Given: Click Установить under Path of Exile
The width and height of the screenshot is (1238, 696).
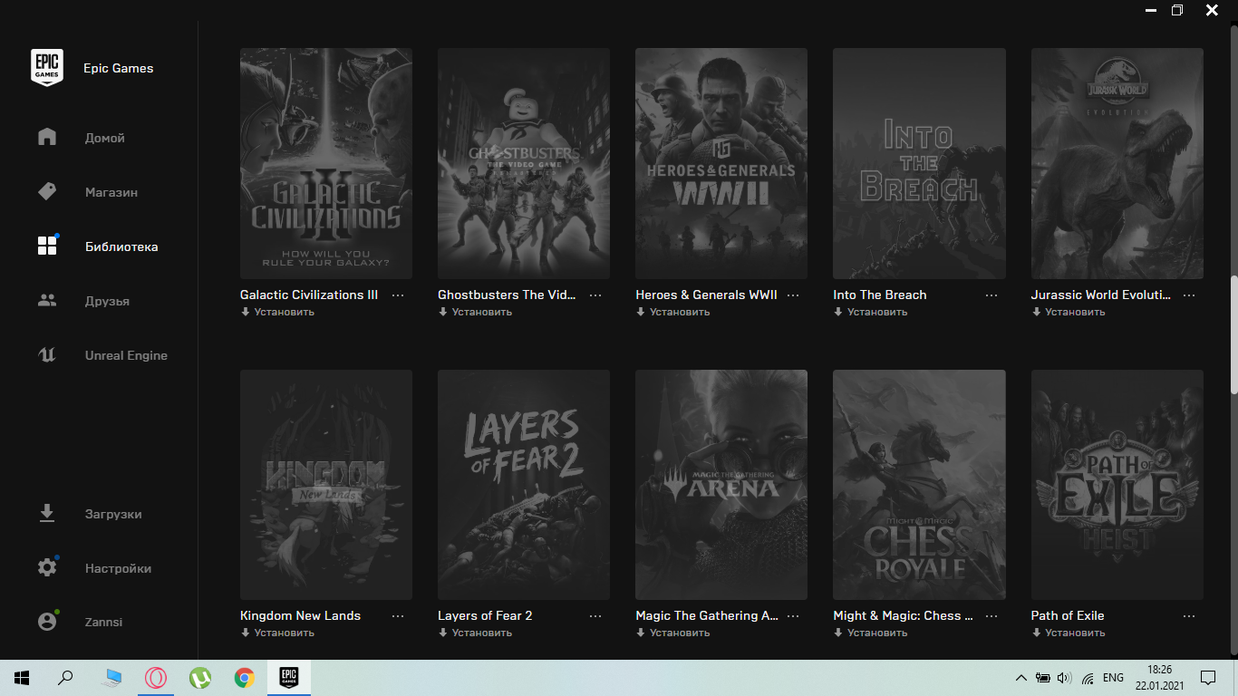Looking at the screenshot, I should click(1069, 633).
